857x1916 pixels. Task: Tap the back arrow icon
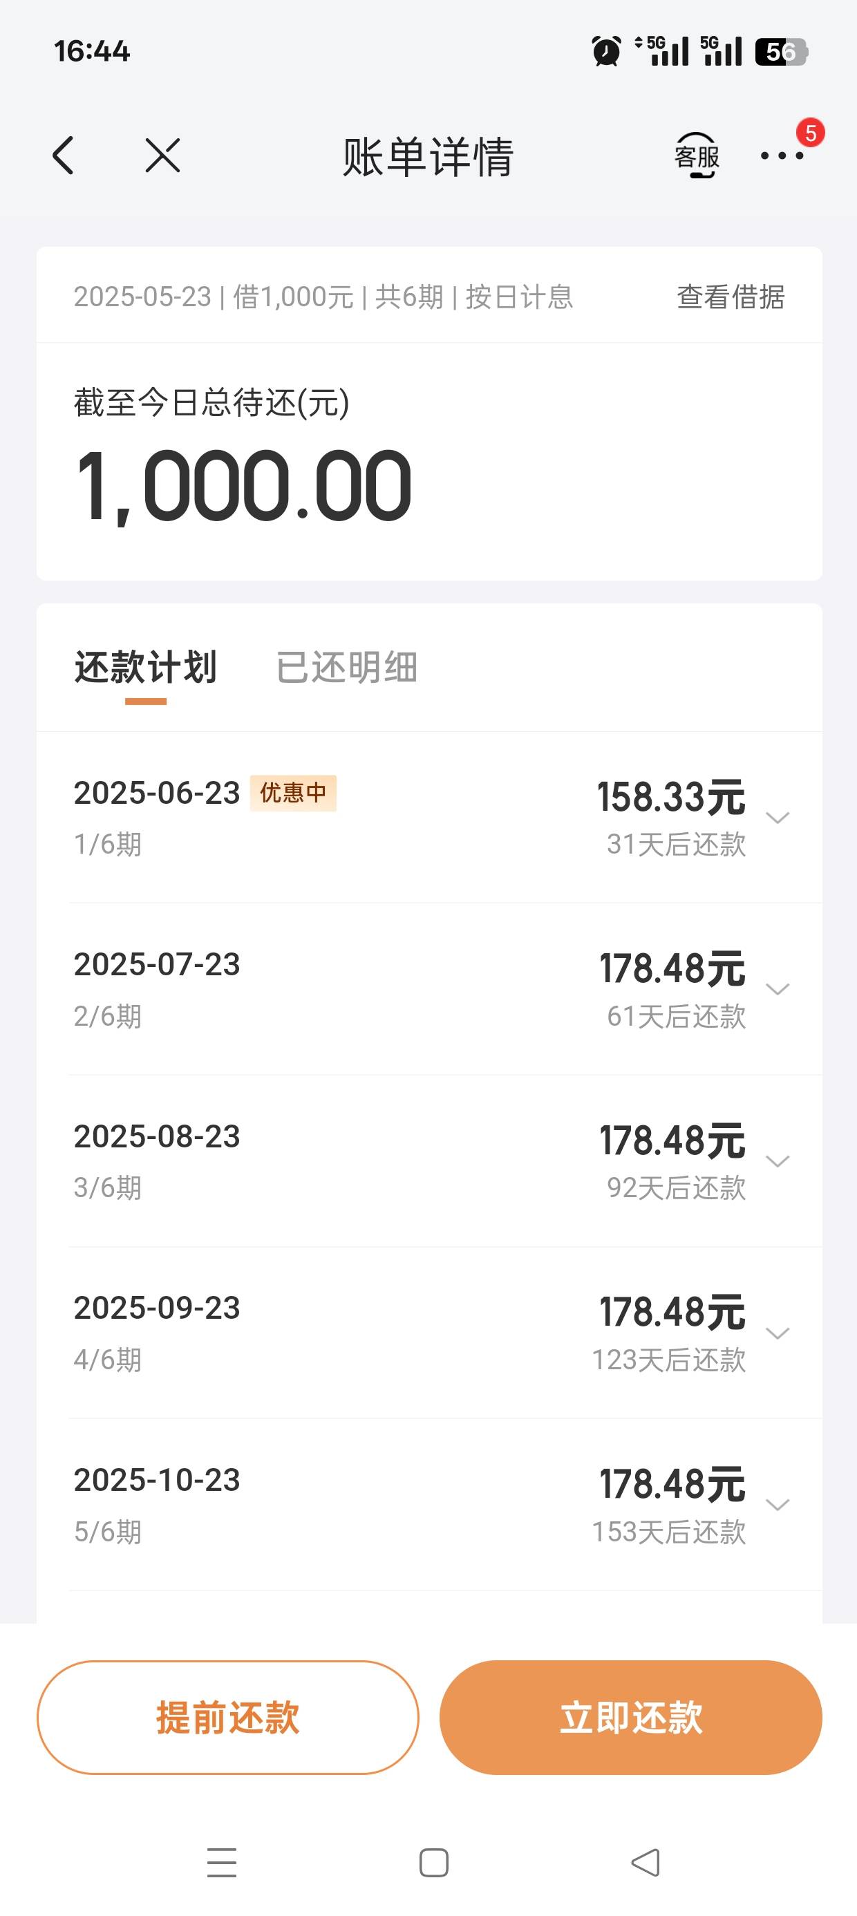click(x=63, y=156)
